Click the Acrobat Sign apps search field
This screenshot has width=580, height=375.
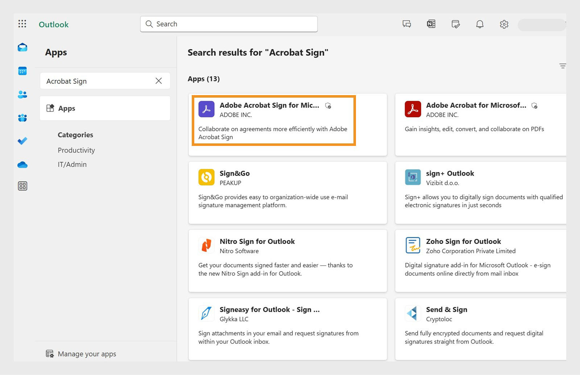click(105, 81)
